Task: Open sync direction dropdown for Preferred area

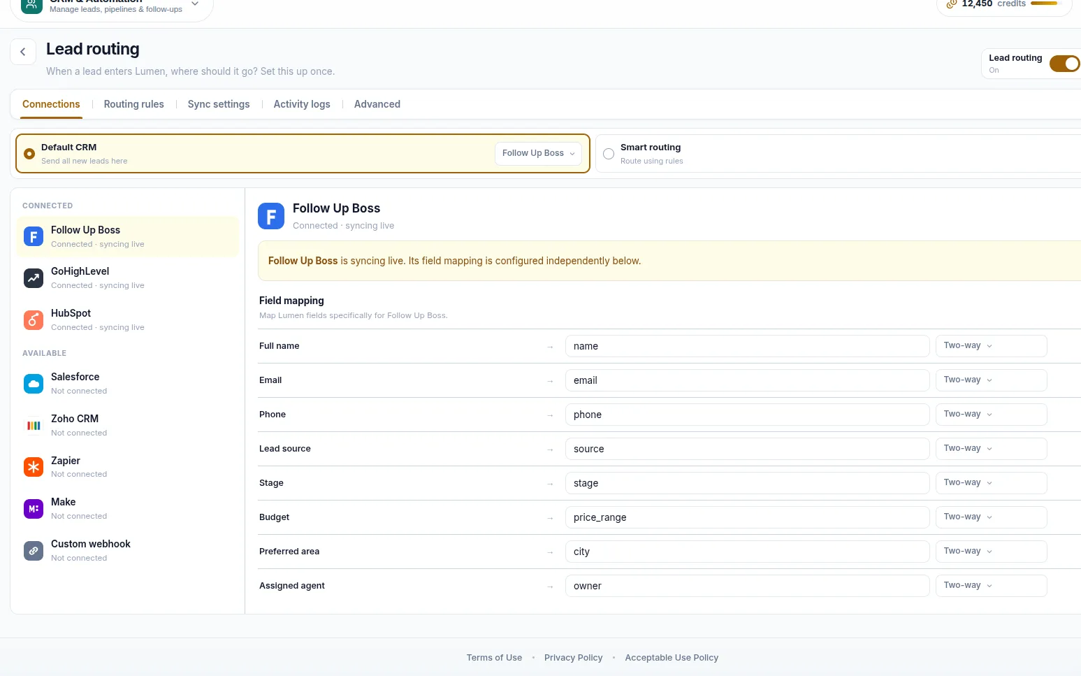Action: [x=991, y=552]
